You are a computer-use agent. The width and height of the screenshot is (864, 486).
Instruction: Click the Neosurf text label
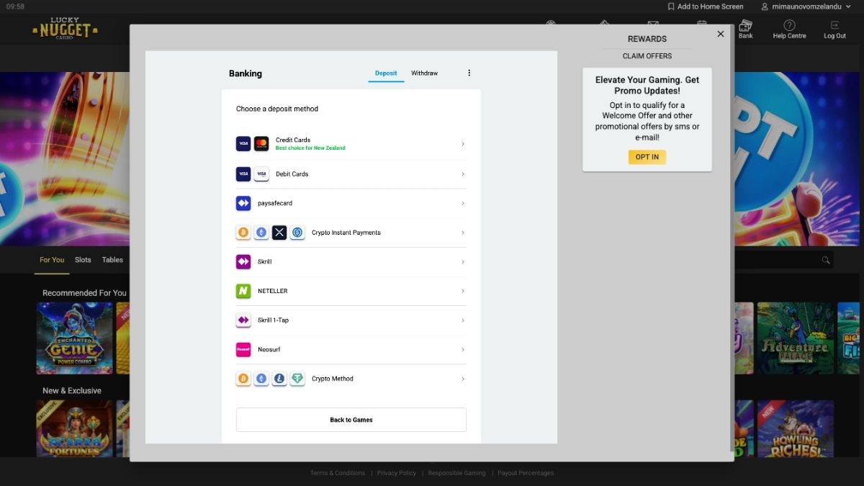point(269,349)
